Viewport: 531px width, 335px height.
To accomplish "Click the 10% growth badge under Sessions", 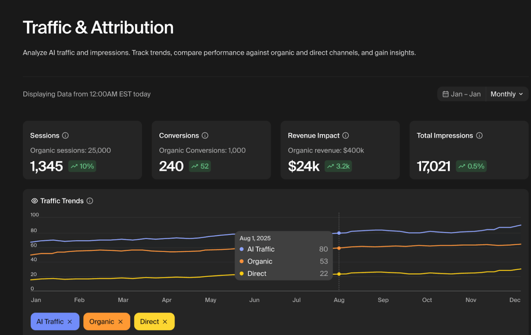I will [82, 166].
